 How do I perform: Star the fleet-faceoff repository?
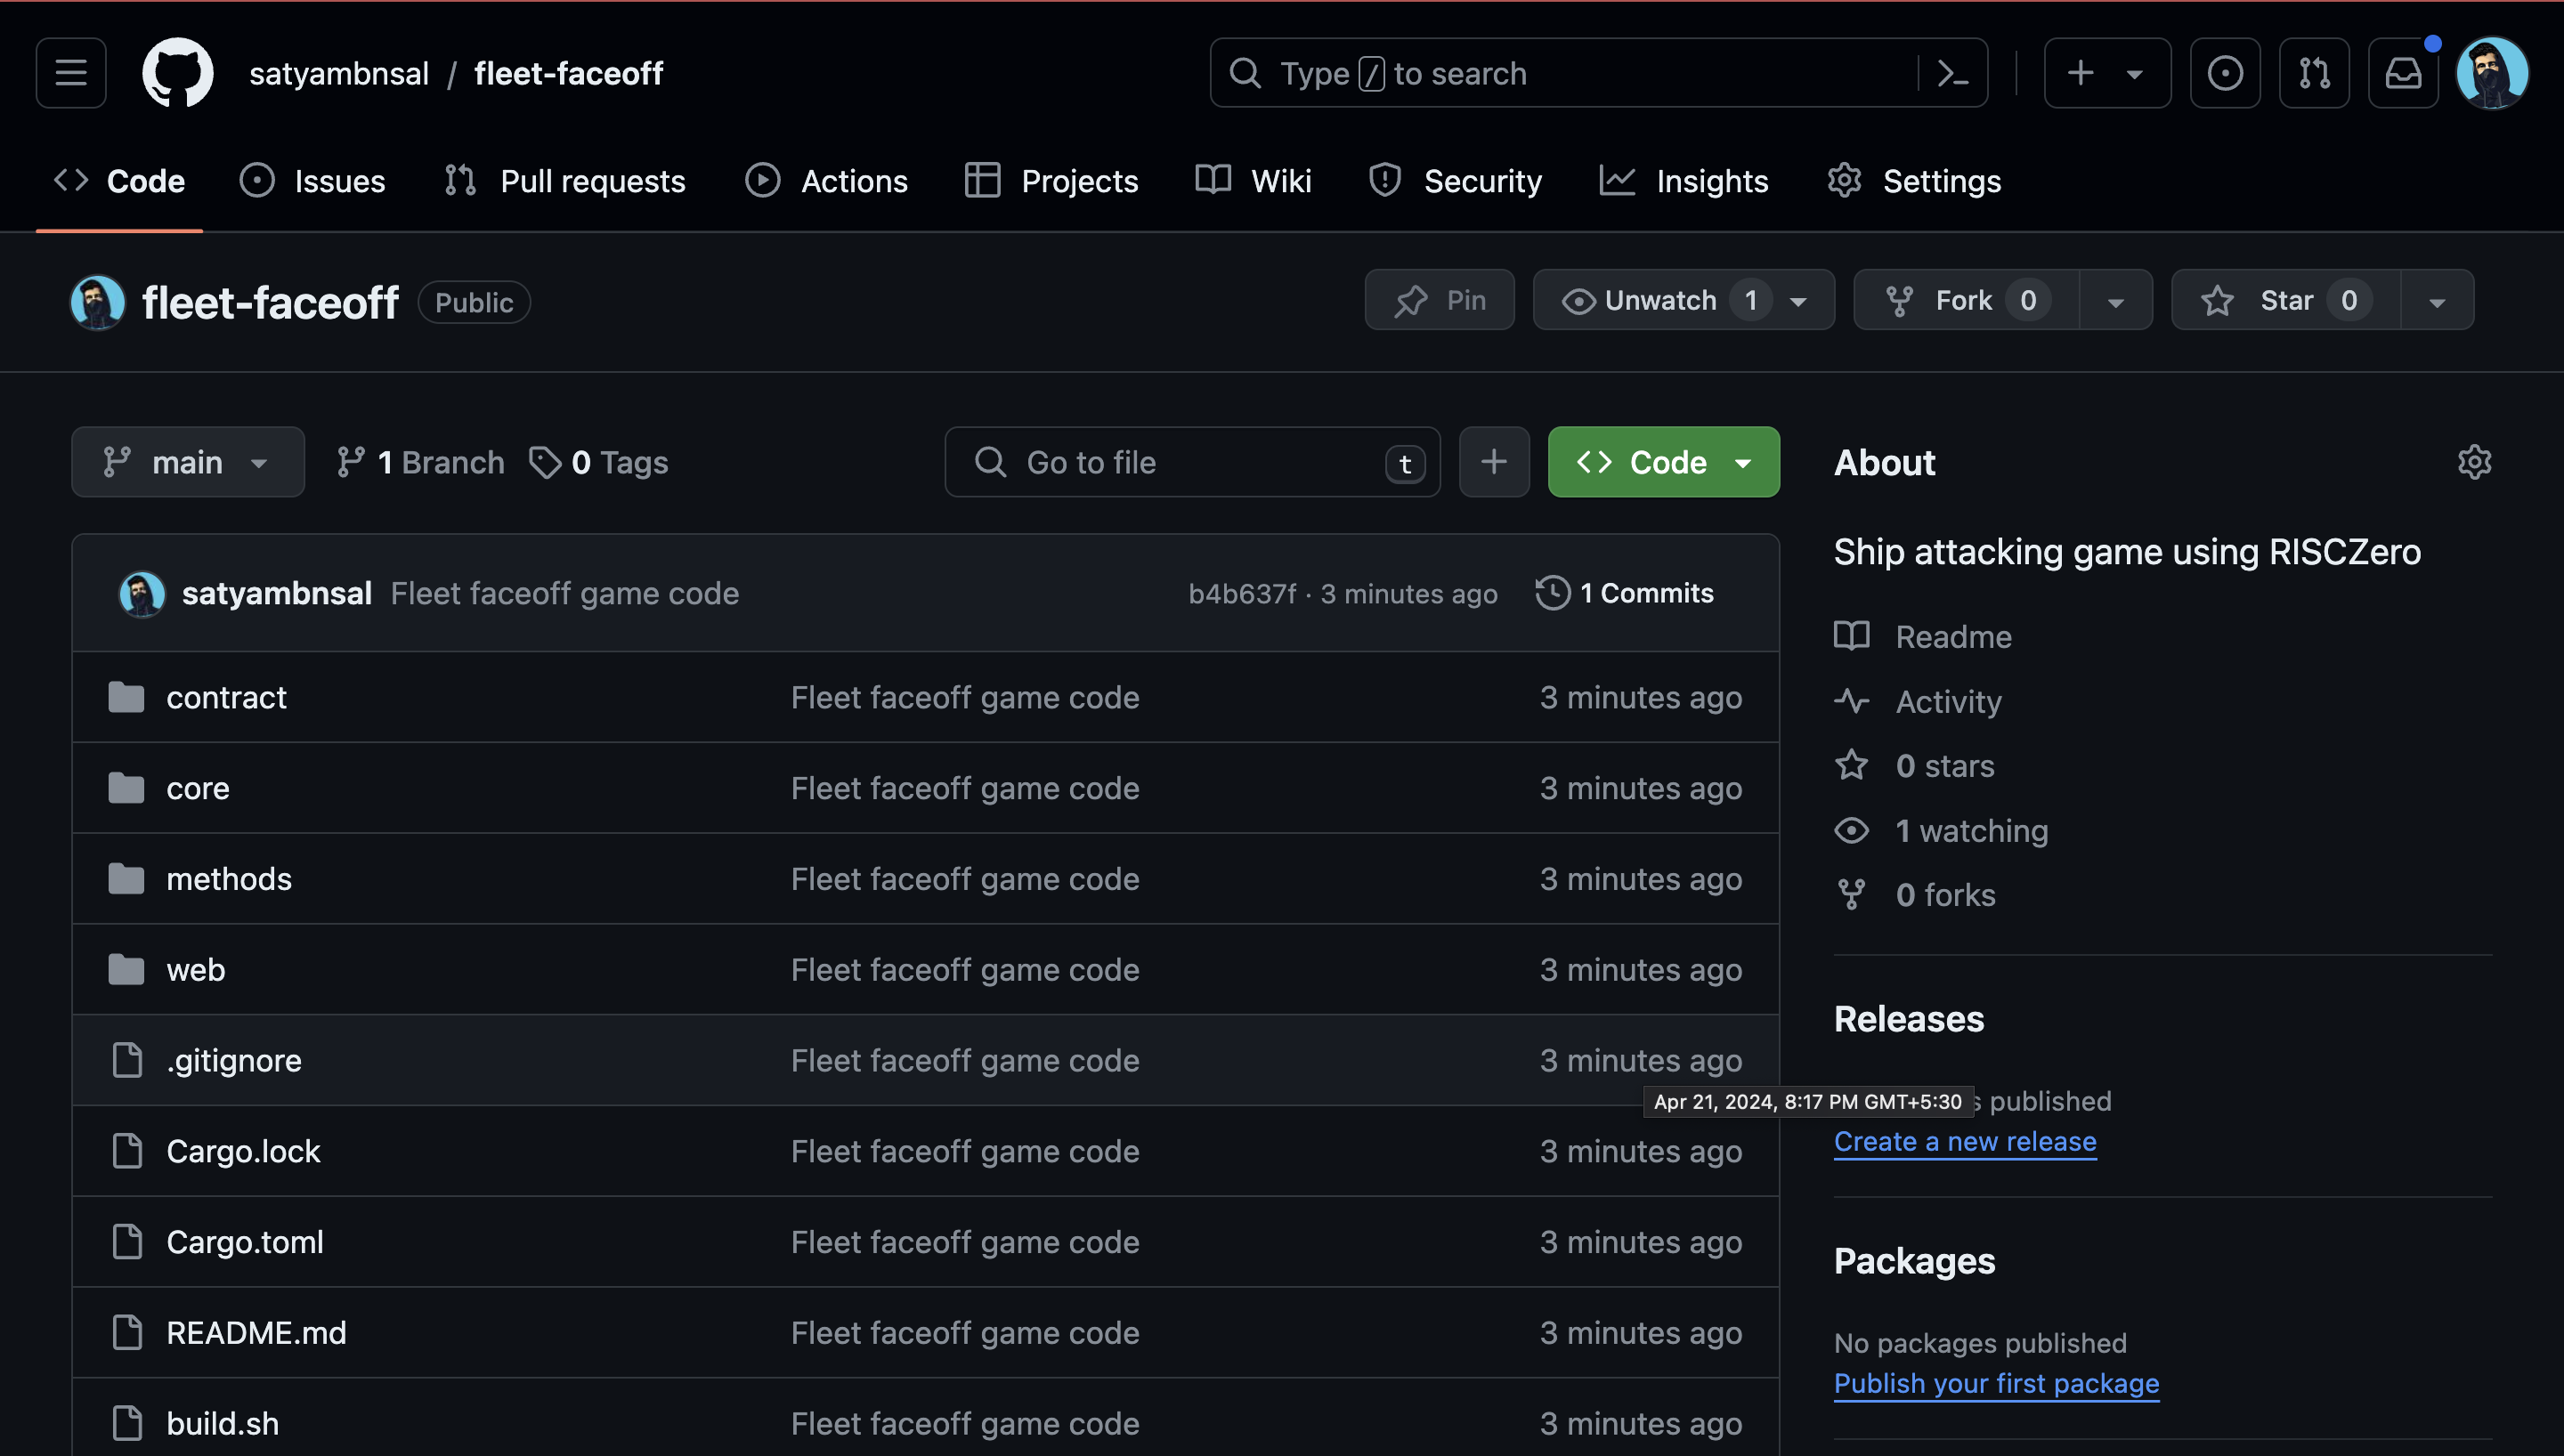pos(2285,300)
